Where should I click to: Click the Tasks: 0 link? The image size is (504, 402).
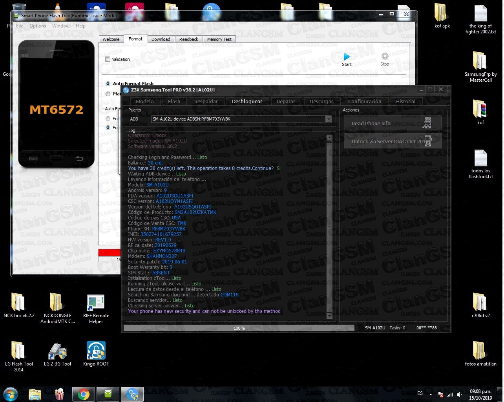pos(397,328)
